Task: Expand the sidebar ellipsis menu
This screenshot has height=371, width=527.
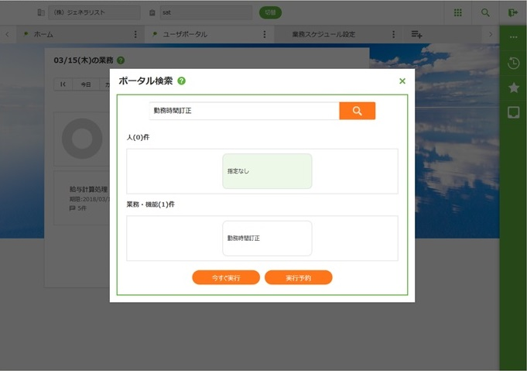Action: (513, 37)
